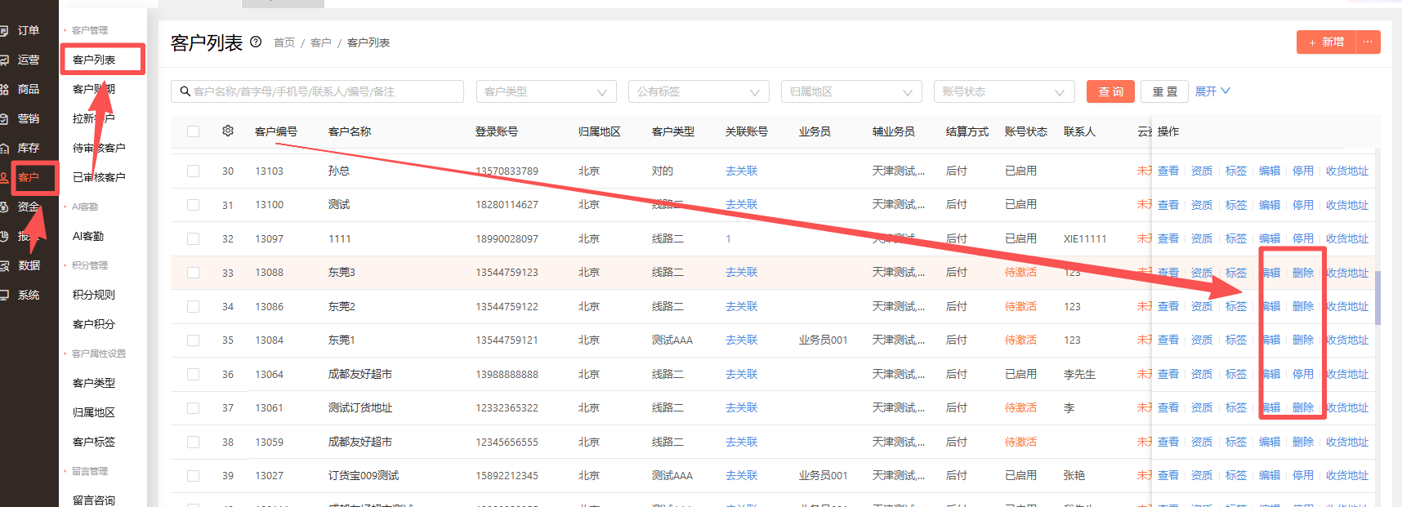Click 删除 for customer 13059

pos(1303,442)
